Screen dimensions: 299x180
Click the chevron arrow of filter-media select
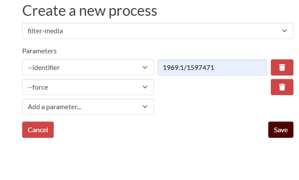click(x=284, y=31)
